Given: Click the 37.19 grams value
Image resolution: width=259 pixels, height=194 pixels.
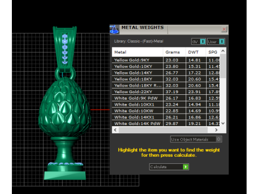Looking at the screenshot, I should coord(172,92).
